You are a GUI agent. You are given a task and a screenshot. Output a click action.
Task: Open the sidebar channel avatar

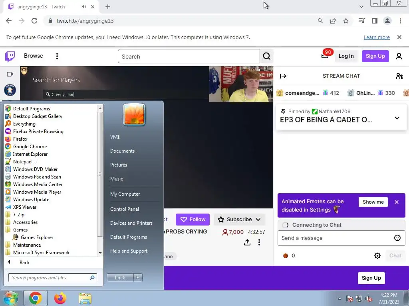(10, 90)
